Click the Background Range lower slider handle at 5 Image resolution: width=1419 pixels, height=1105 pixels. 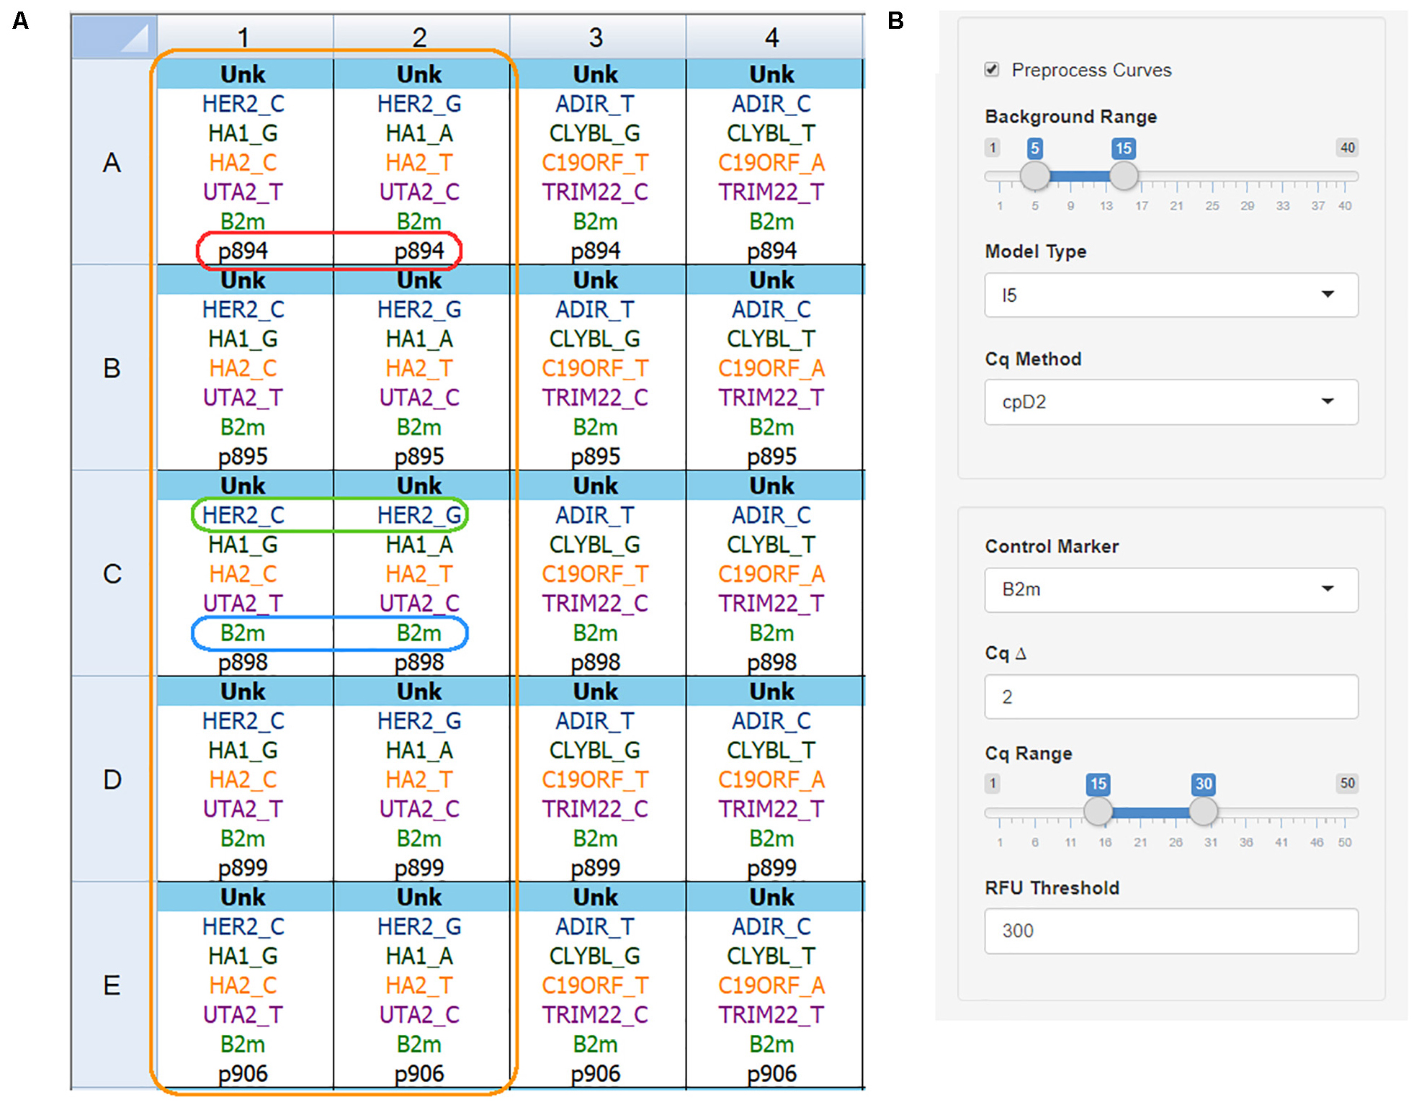point(1035,176)
